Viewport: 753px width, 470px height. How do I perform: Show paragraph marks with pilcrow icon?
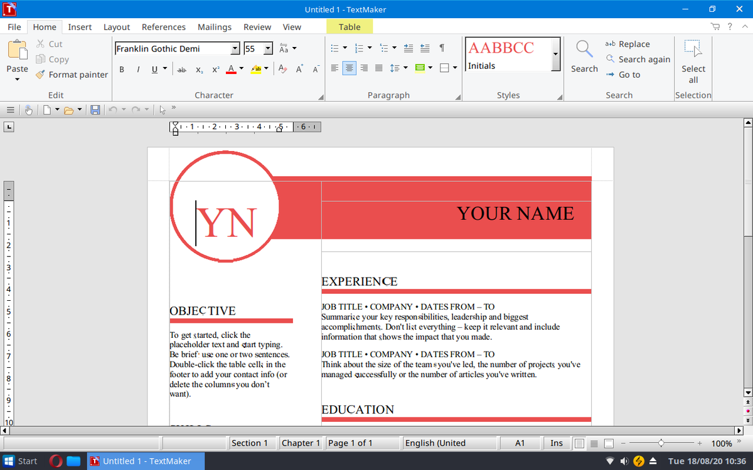(x=444, y=47)
